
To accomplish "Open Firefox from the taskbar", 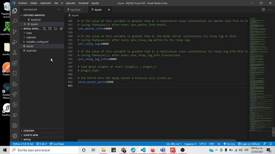I will click(153, 150).
